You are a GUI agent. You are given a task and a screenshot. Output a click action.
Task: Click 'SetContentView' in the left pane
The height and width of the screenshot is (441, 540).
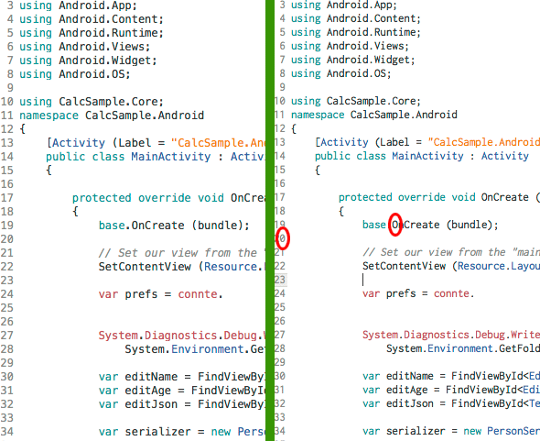(x=145, y=267)
